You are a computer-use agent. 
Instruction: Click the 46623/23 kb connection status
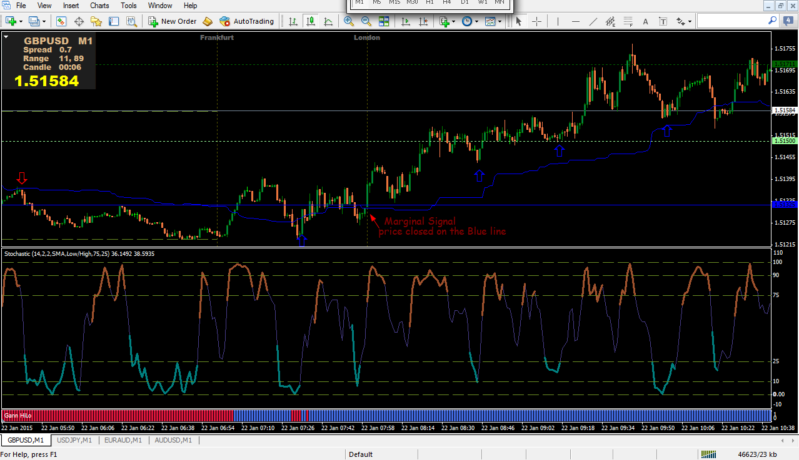[x=757, y=454]
